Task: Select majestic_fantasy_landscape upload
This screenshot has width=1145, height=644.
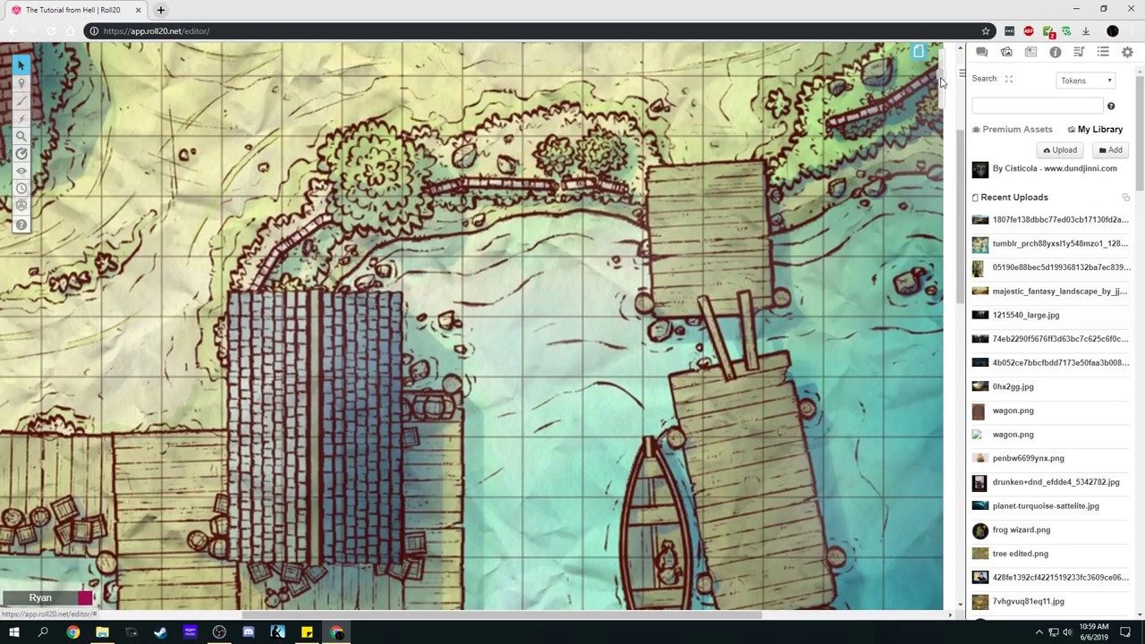Action: coord(1050,292)
